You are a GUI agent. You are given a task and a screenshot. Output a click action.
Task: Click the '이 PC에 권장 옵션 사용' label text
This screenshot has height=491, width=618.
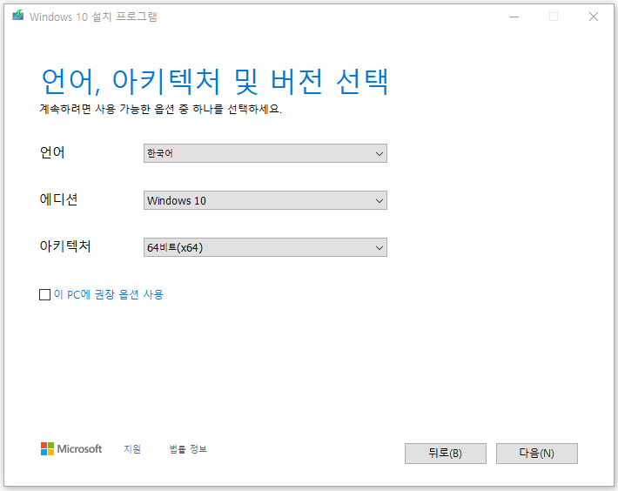(x=109, y=295)
